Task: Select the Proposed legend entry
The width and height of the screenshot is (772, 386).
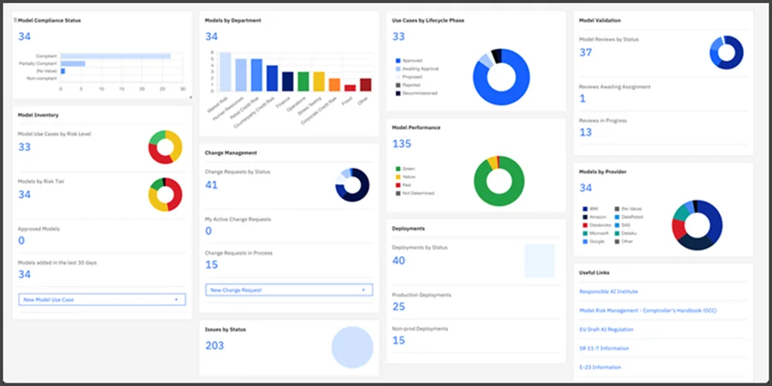Action: click(409, 77)
